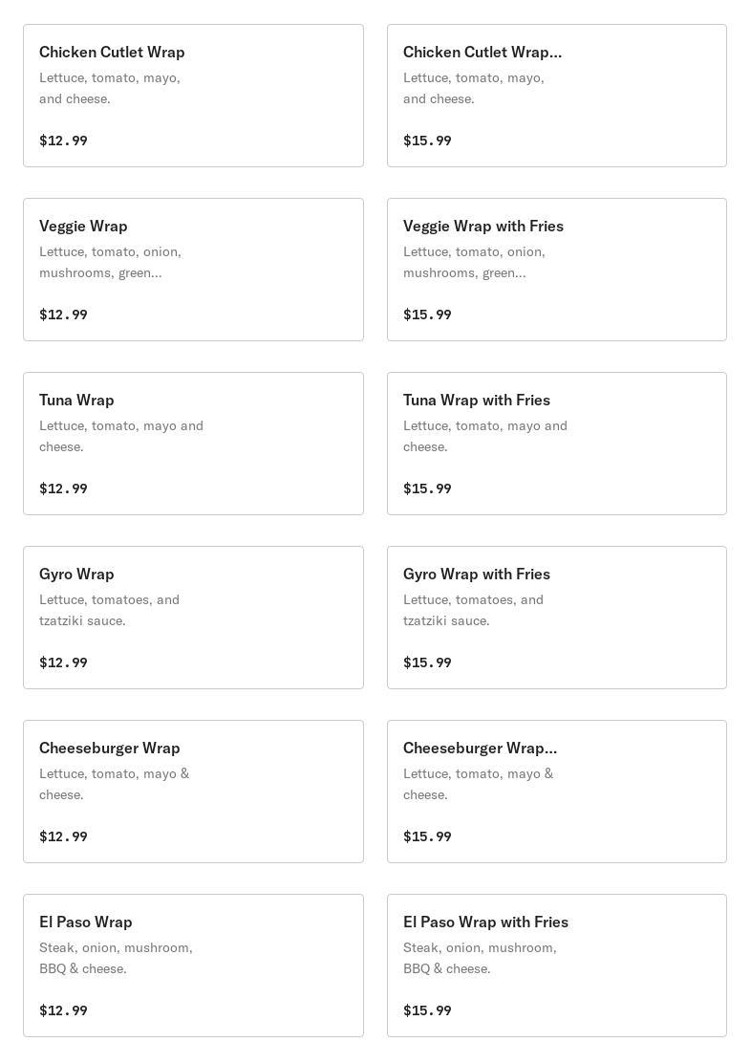Click the $15.99 price on Tuna Wrap with Fries
The width and height of the screenshot is (750, 1042).
(427, 488)
